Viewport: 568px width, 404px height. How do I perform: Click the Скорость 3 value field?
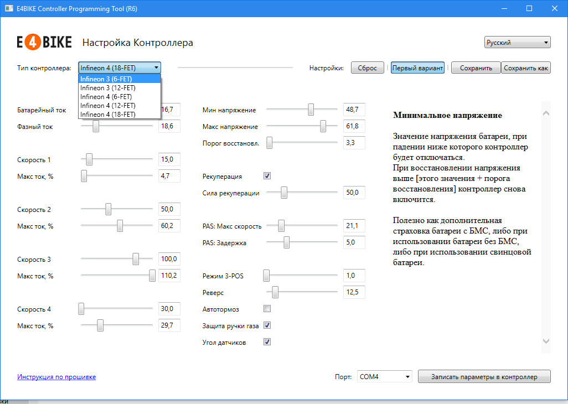point(169,259)
